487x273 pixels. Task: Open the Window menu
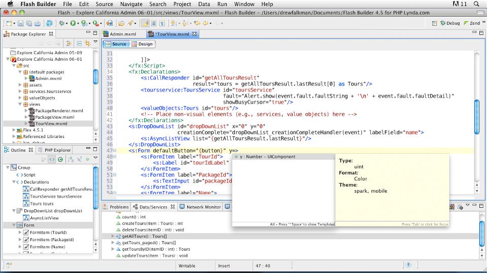[x=244, y=4]
